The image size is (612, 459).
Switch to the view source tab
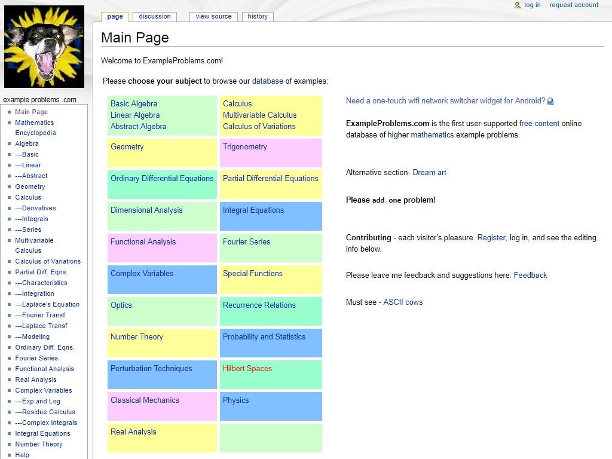(213, 17)
